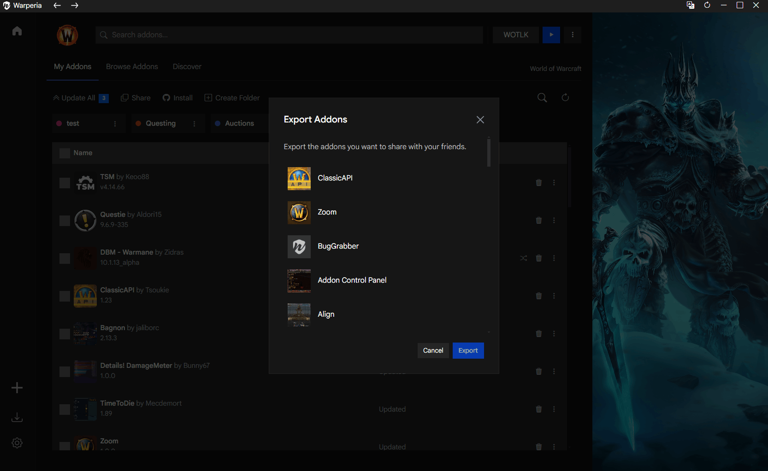The width and height of the screenshot is (768, 471).
Task: Click Update All button
Action: [81, 98]
